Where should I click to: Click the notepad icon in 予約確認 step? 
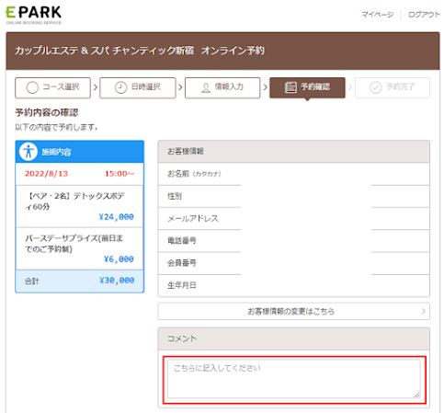[x=290, y=87]
